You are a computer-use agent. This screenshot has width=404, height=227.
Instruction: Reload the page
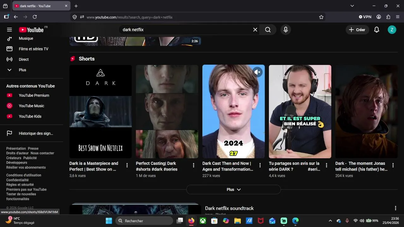pos(35,17)
